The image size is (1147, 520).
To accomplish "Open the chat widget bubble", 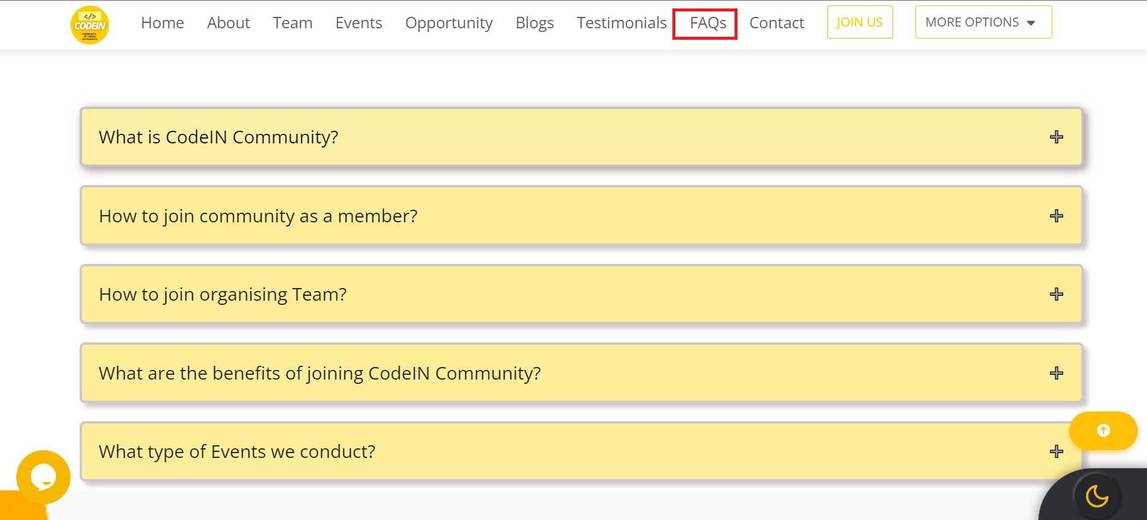I will (x=43, y=477).
